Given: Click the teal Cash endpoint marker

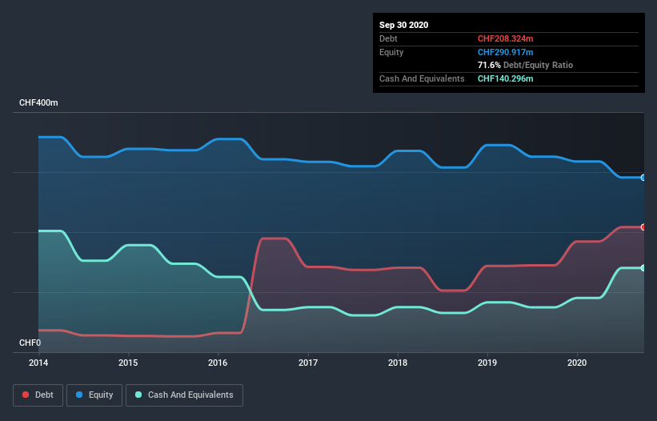Looking at the screenshot, I should click(643, 267).
